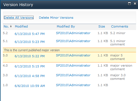Select version number 4.0 cell

5,65
